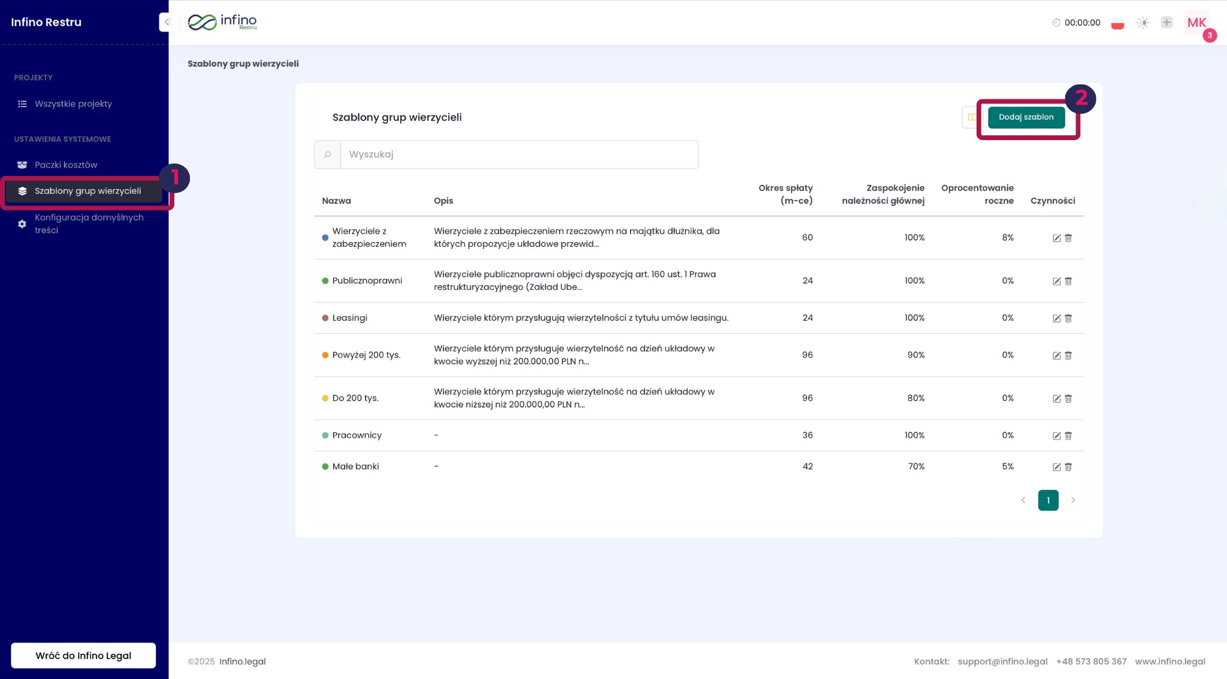This screenshot has width=1227, height=679.
Task: Go to next page with right chevron
Action: coord(1073,500)
